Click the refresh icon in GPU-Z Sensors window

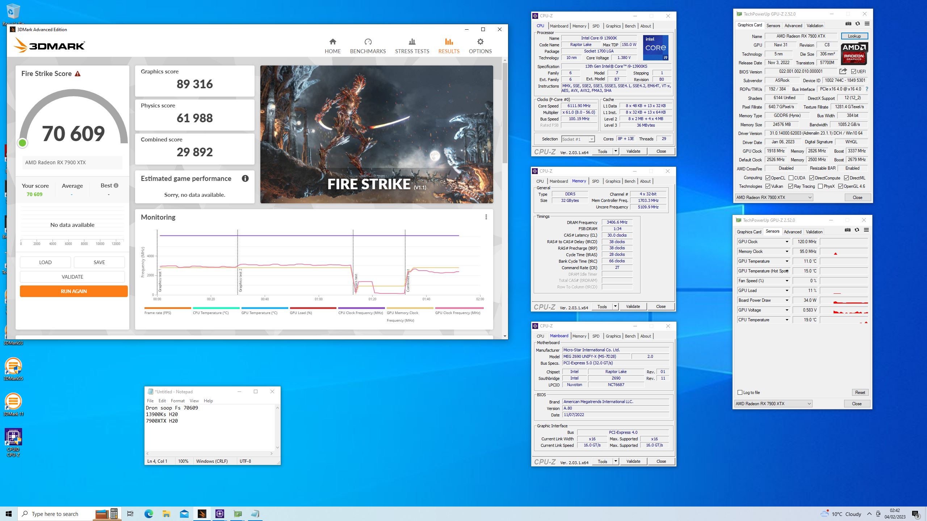[x=857, y=230]
